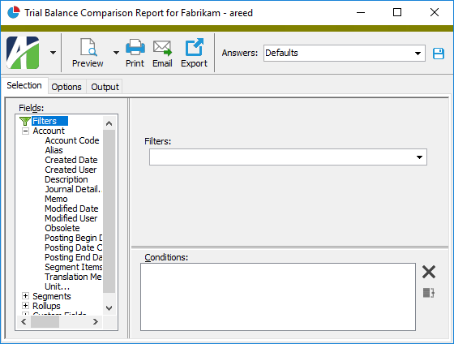The height and width of the screenshot is (344, 454).
Task: Click the window title bar pie chart icon
Action: tap(13, 12)
